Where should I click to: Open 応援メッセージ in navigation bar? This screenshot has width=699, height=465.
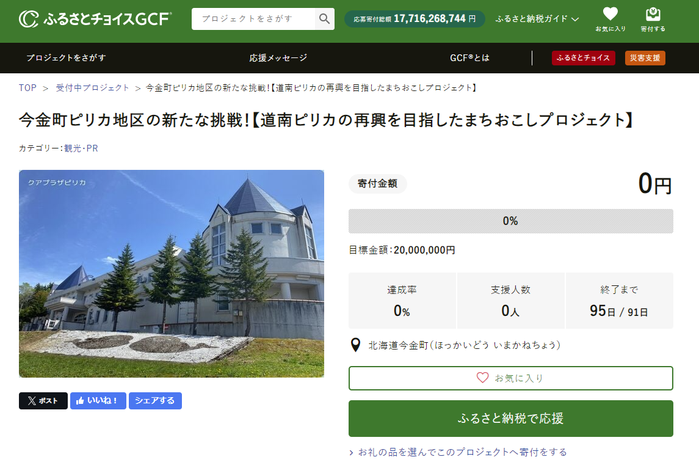coord(278,58)
